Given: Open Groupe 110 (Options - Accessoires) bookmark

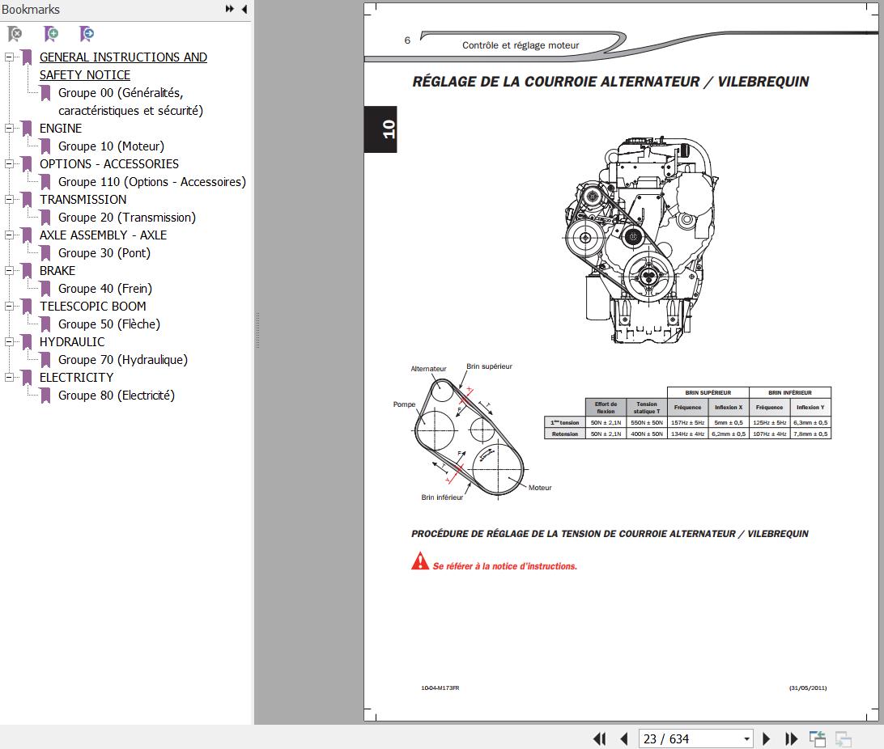Looking at the screenshot, I should pos(152,182).
